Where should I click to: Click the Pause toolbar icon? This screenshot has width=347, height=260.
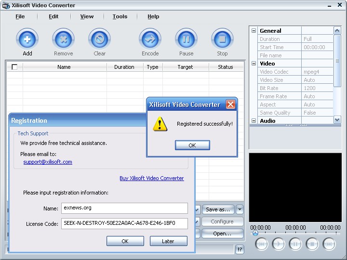(186, 39)
